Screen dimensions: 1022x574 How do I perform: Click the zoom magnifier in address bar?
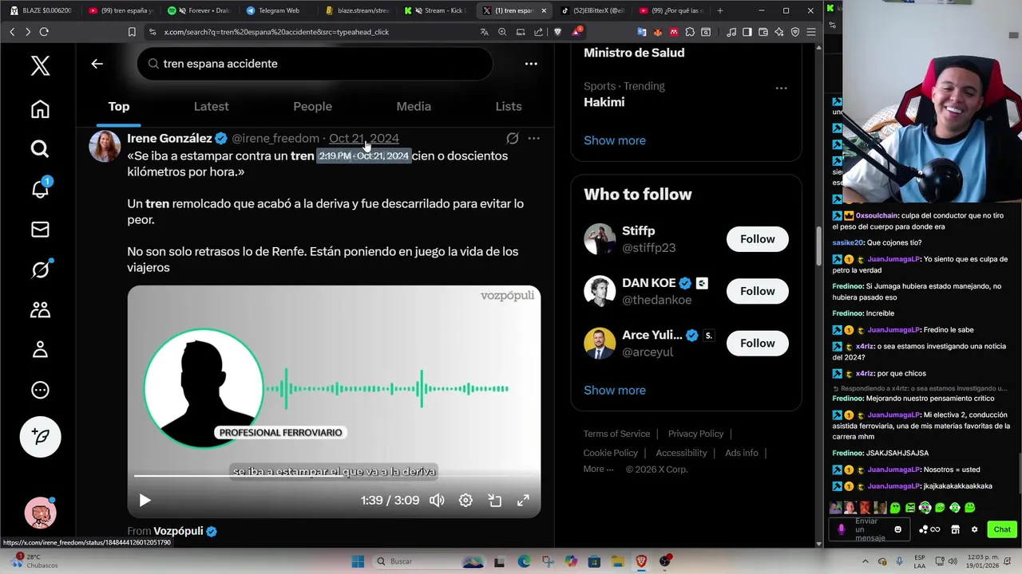502,32
